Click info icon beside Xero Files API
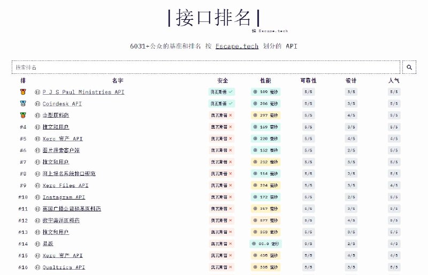428x275 pixels. click(37, 186)
